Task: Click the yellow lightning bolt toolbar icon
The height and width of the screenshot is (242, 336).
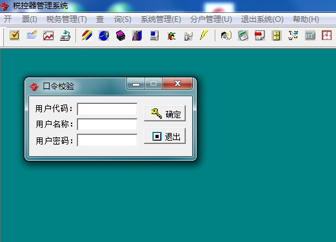Action: pyautogui.click(x=204, y=35)
